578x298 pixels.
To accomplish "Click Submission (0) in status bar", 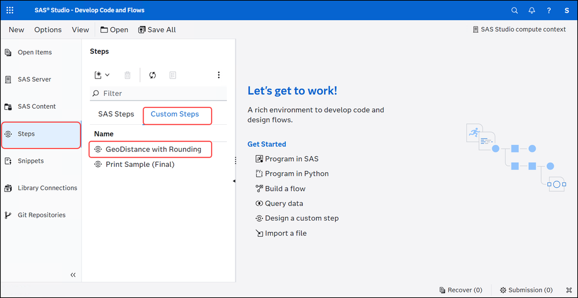I will click(527, 290).
